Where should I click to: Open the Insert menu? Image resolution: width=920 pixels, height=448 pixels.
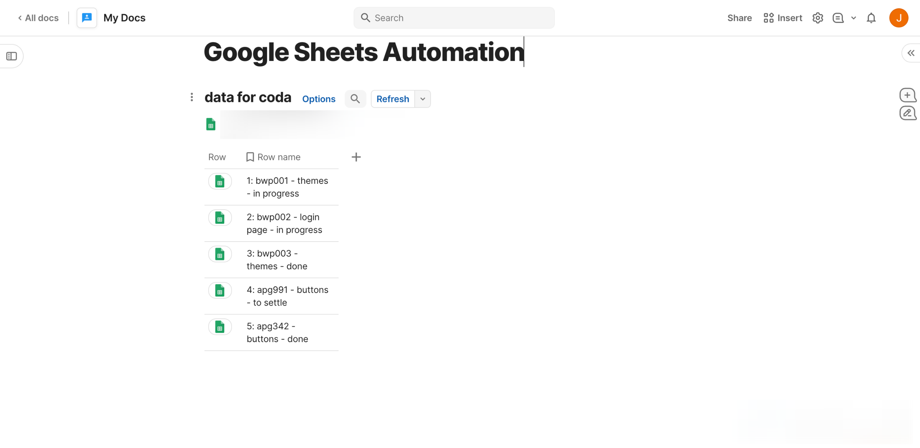[x=783, y=18]
